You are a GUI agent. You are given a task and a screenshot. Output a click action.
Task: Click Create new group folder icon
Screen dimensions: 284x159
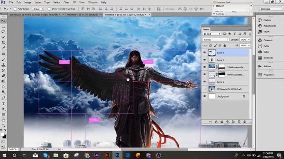(x=233, y=122)
